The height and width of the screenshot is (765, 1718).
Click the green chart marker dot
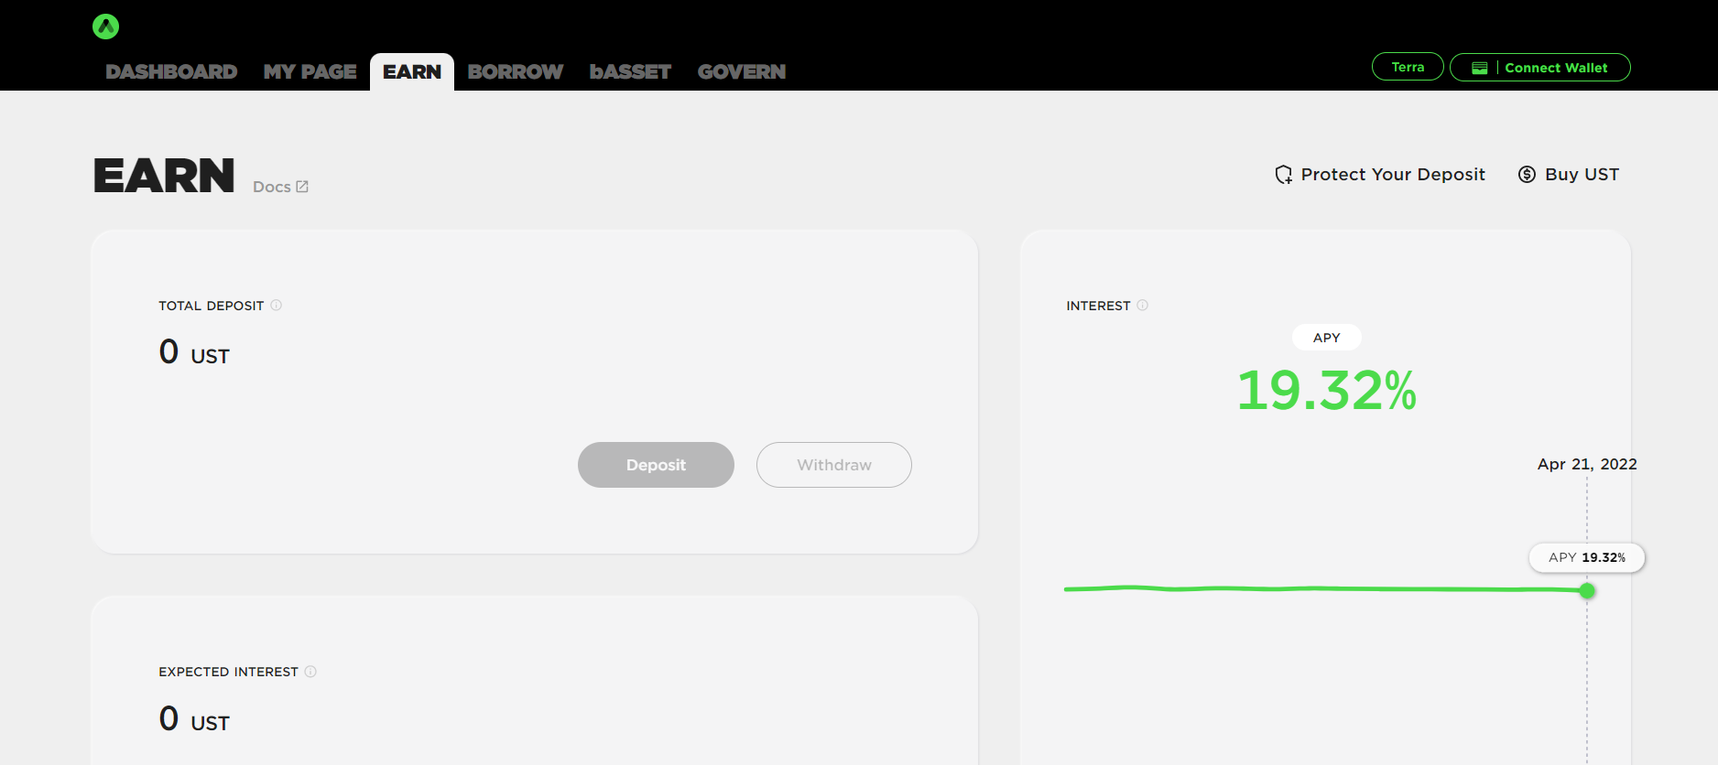[1587, 591]
